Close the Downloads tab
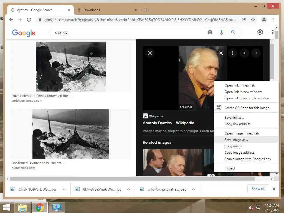 tap(135, 10)
